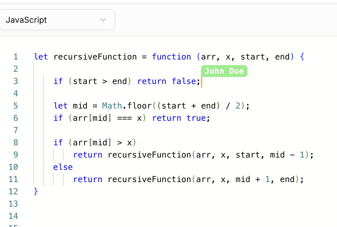Select line number 5 in the gutter

(x=16, y=106)
